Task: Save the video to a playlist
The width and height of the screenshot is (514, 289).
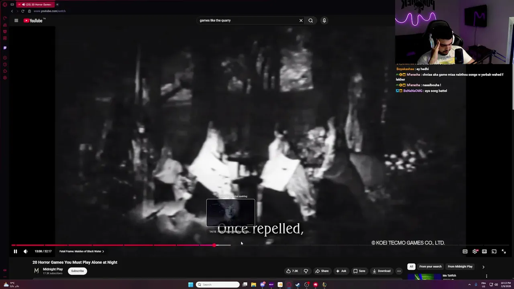Action: [359, 271]
